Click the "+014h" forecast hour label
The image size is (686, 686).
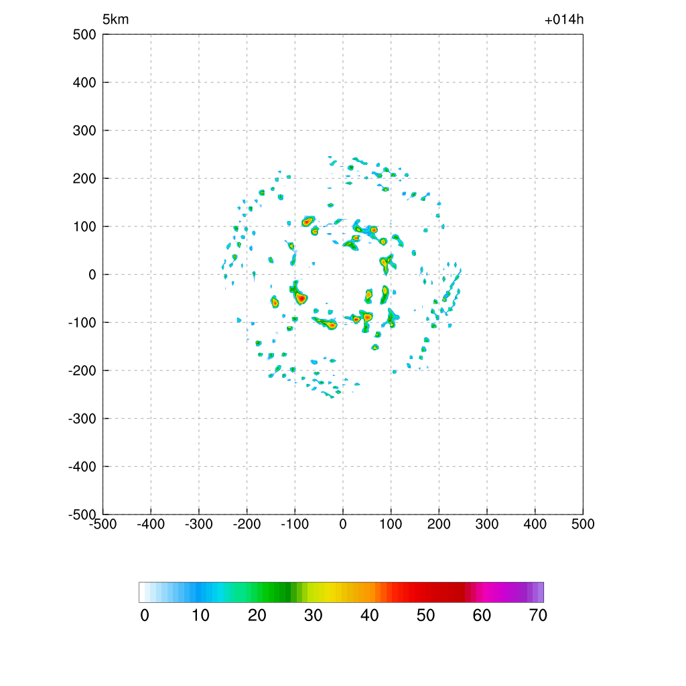coord(564,19)
